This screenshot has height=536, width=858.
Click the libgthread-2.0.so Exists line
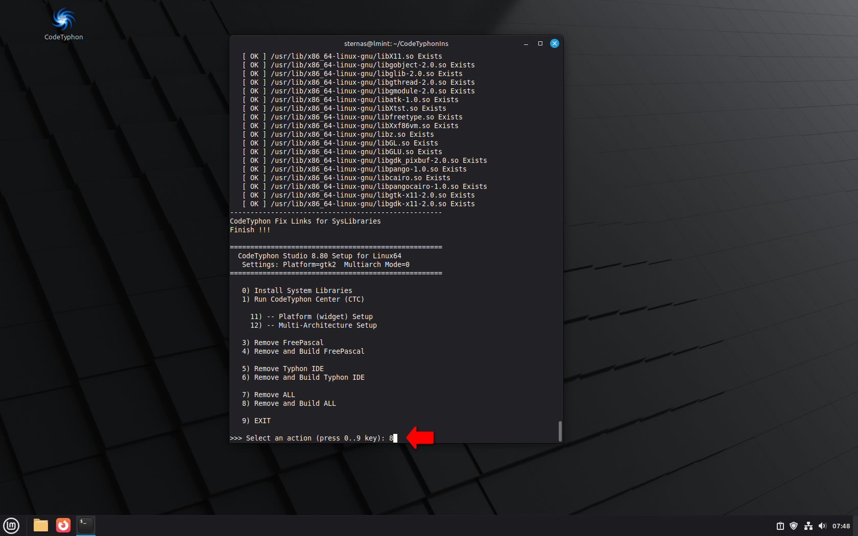[359, 82]
